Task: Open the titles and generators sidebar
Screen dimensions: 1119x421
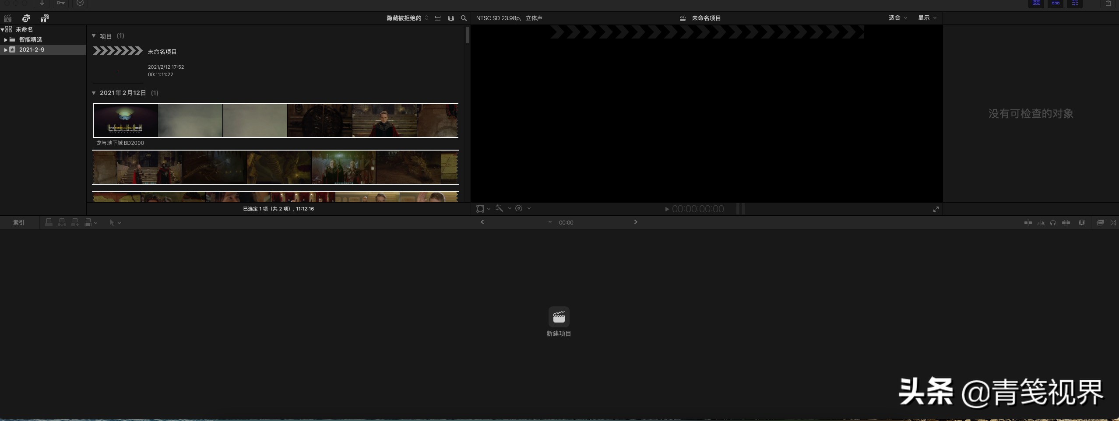Action: tap(44, 18)
